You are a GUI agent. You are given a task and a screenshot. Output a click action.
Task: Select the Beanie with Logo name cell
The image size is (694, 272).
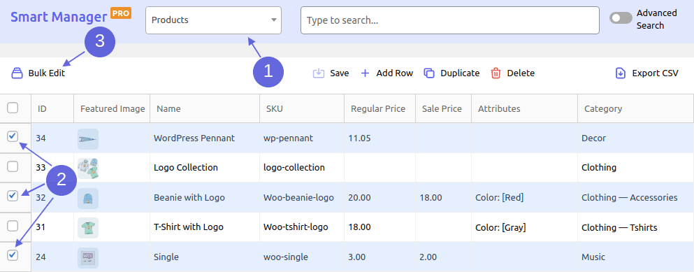tap(205, 198)
